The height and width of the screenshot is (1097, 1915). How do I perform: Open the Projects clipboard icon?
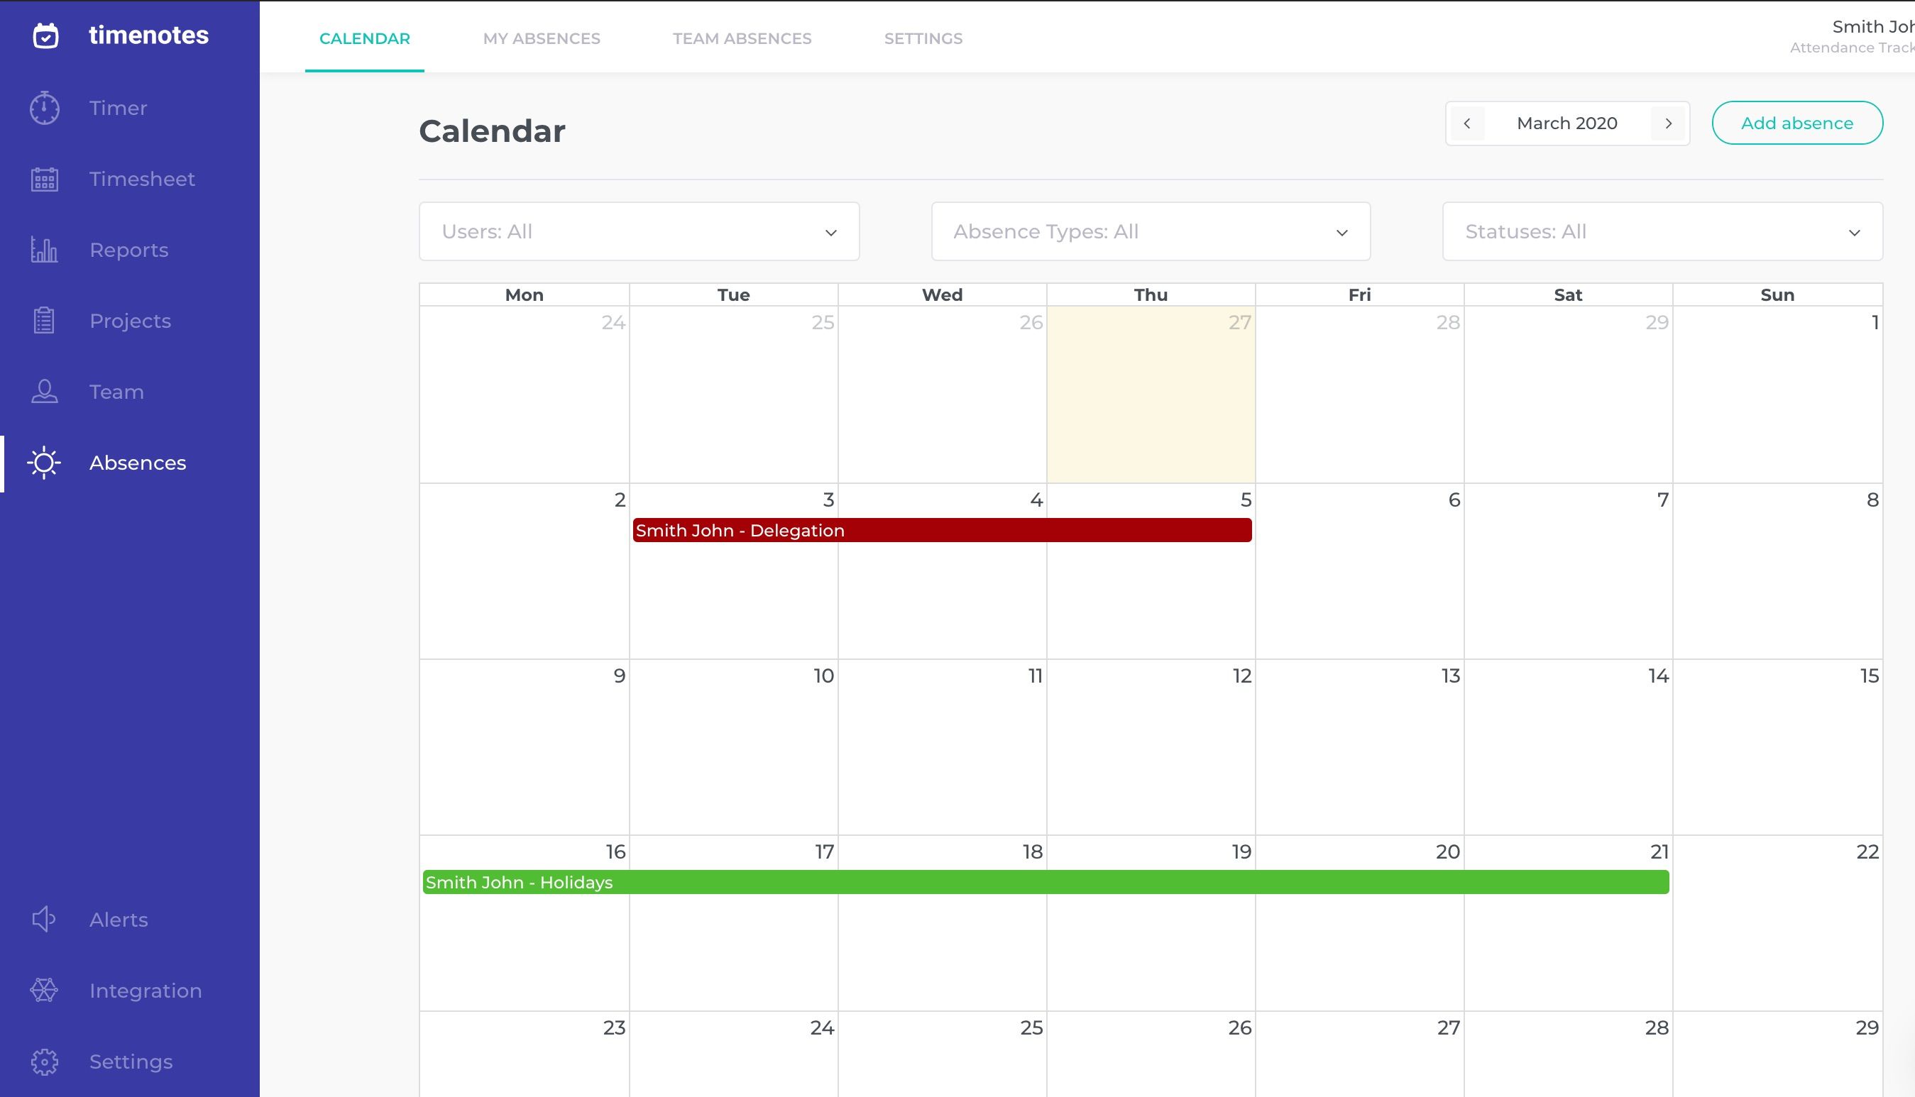coord(45,321)
